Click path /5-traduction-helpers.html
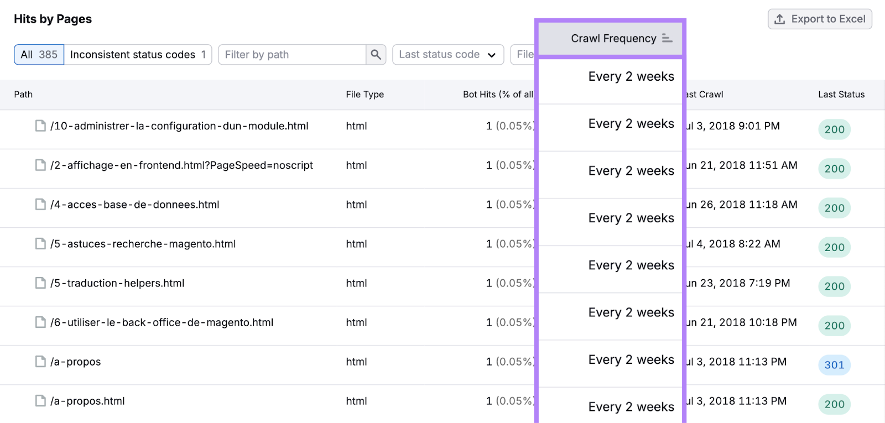The height and width of the screenshot is (423, 885). [117, 283]
